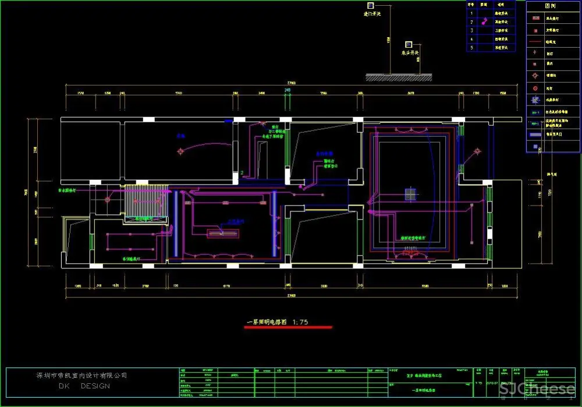Select the red circular lamp symbol in legend
Image resolution: width=582 pixels, height=407 pixels.
point(534,87)
